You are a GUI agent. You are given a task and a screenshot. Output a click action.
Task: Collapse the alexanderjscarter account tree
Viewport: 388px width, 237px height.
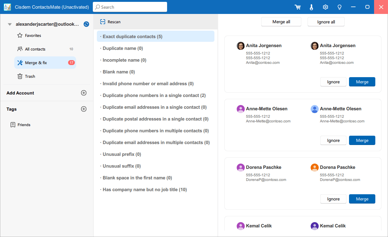pos(10,24)
